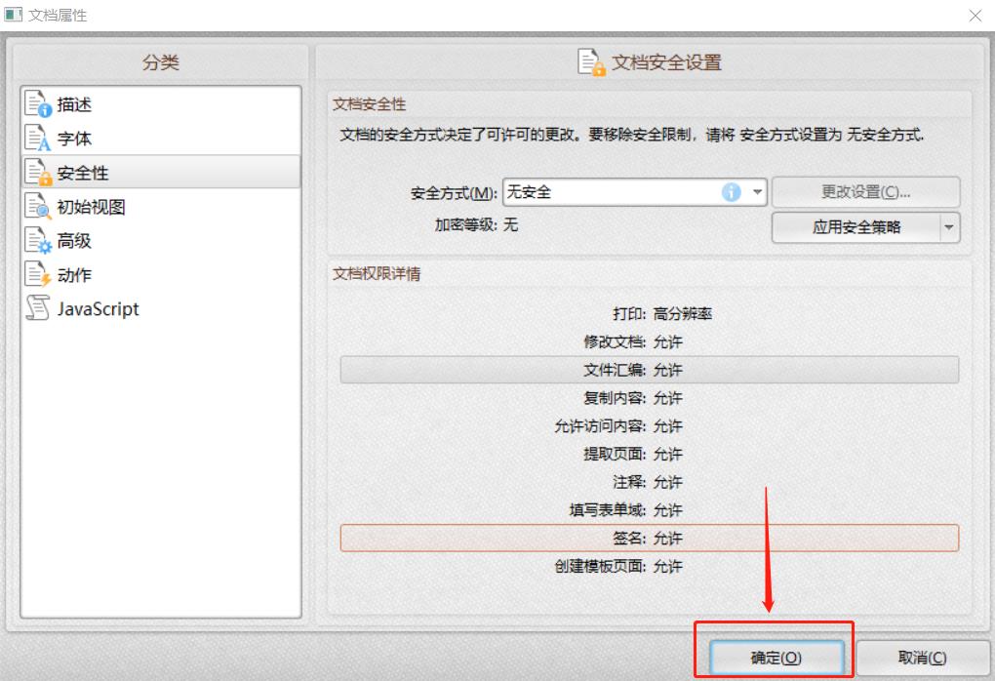Click the 更改设置(C)... button

pos(865,191)
